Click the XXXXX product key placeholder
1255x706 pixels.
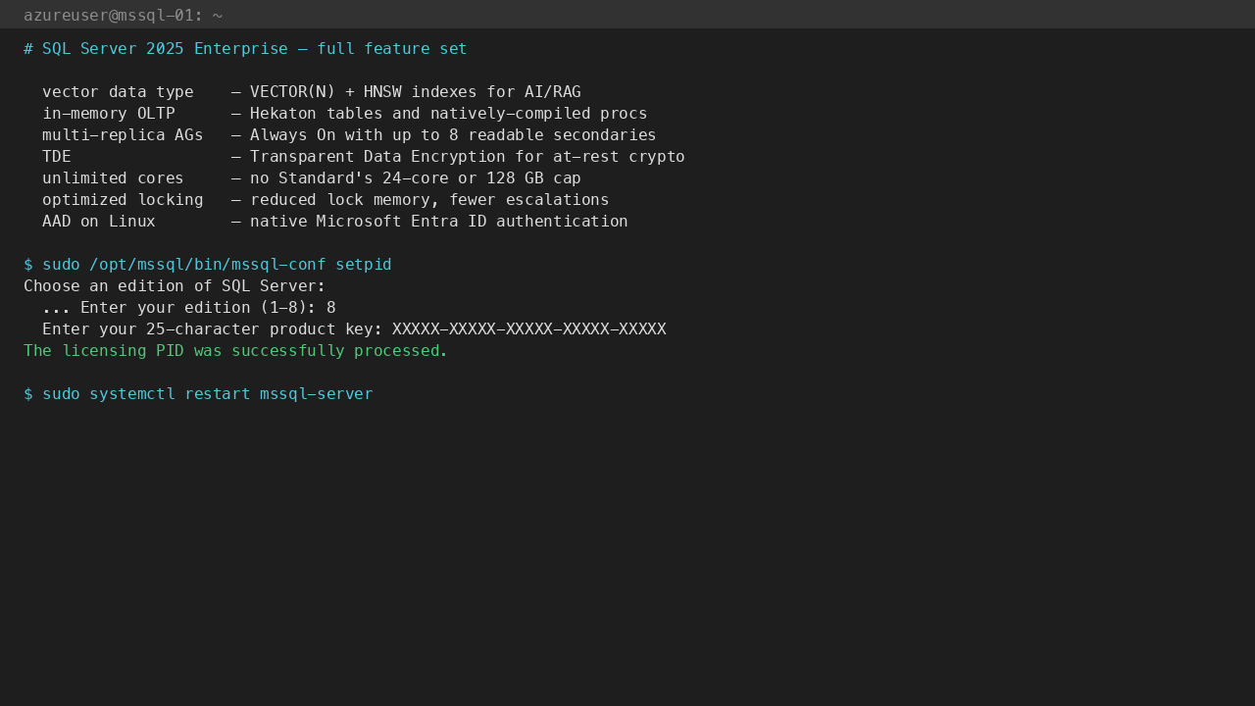click(x=529, y=329)
